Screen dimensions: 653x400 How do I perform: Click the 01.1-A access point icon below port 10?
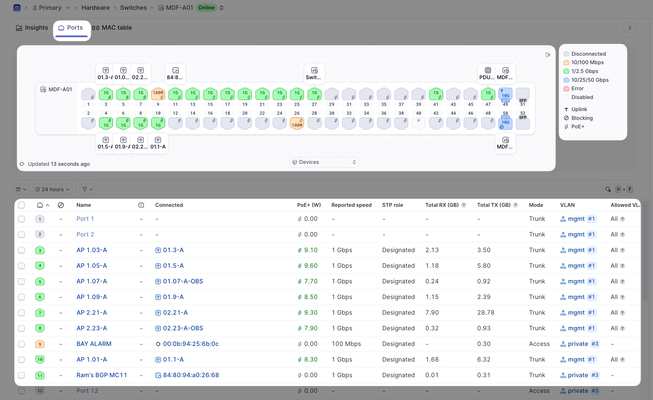(x=158, y=140)
